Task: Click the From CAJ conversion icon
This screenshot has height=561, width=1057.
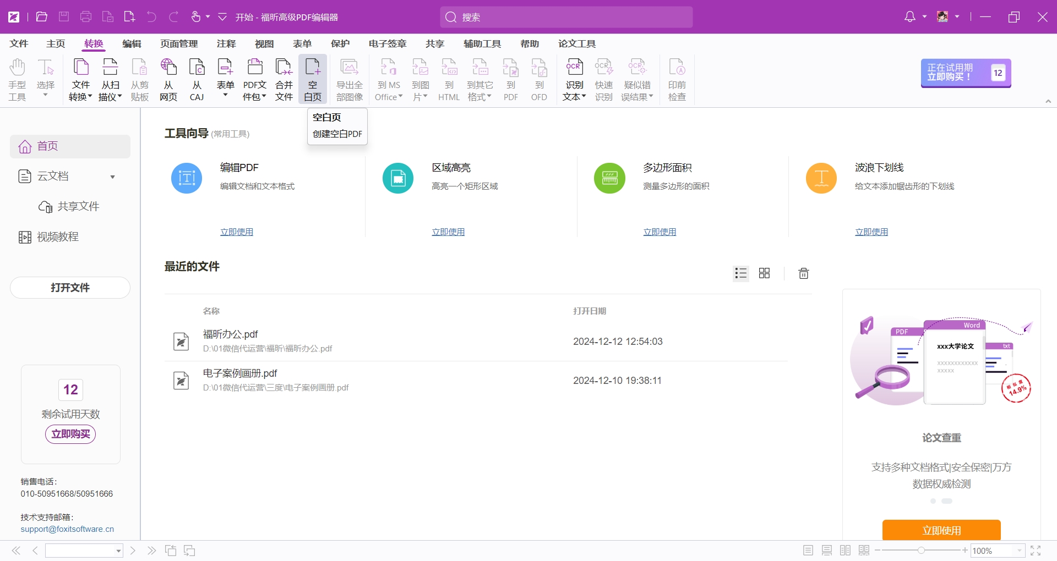Action: click(197, 80)
